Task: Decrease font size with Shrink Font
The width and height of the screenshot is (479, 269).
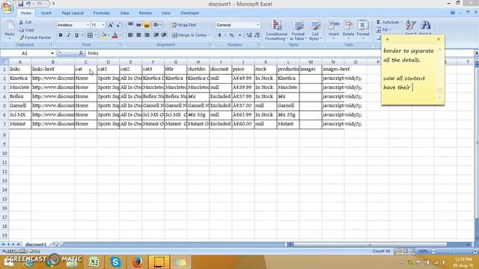Action: click(118, 25)
